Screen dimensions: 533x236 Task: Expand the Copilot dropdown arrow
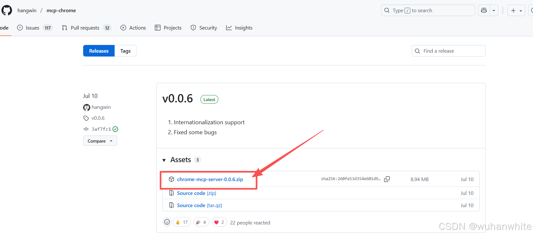coord(494,10)
